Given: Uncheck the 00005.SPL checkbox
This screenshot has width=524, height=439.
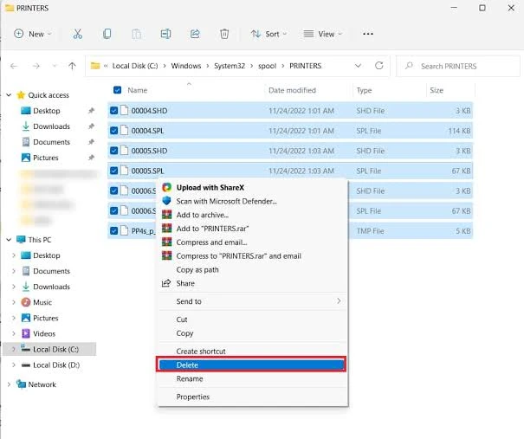Looking at the screenshot, I should (x=114, y=171).
